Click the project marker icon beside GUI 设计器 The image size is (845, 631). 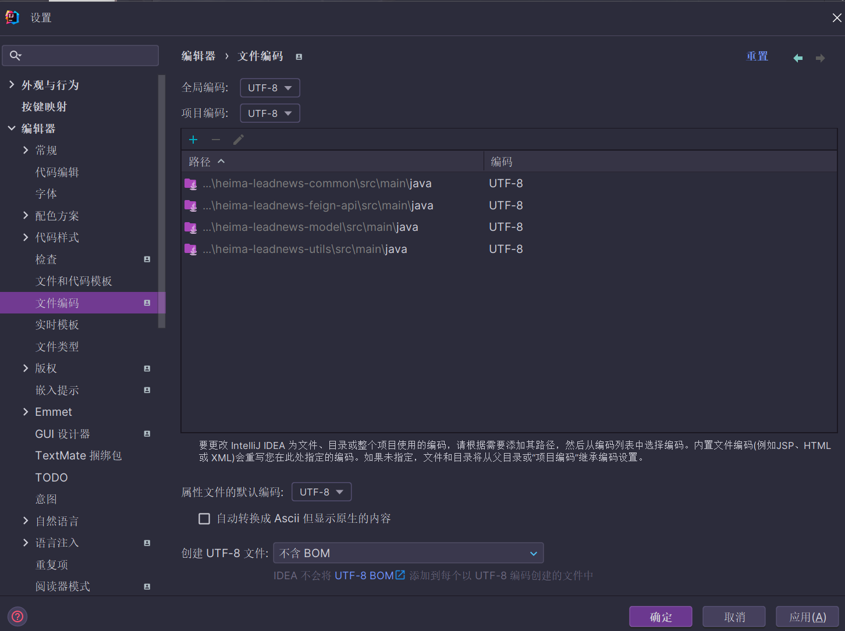tap(147, 434)
